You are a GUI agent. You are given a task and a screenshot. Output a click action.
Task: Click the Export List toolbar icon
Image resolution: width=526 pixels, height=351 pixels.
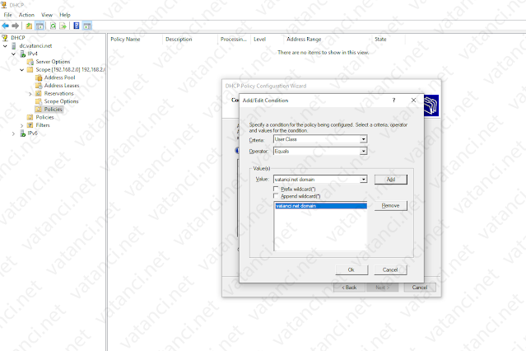tap(63, 26)
